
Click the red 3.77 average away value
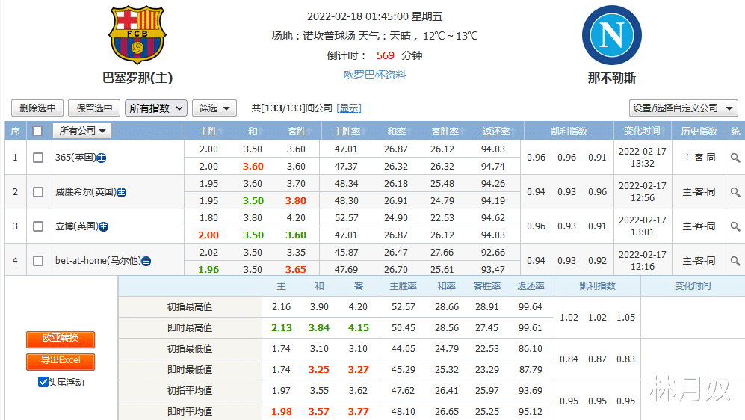[x=358, y=412]
